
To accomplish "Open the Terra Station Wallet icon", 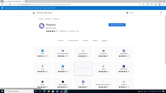I will [63, 51].
